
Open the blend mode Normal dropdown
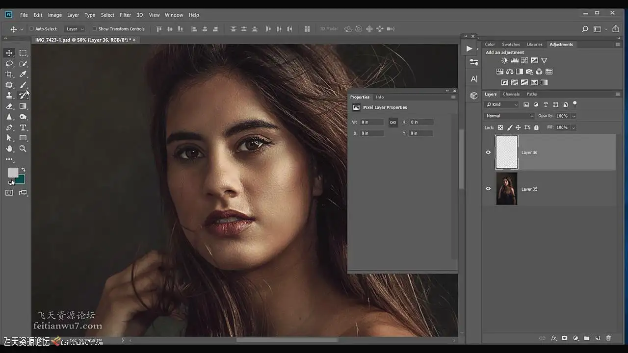coord(509,116)
